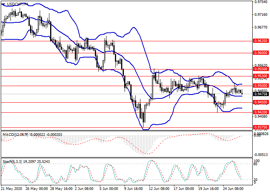270x193 pixels.
Task: Select the 0.94500 support level tag
Action: [x=260, y=102]
